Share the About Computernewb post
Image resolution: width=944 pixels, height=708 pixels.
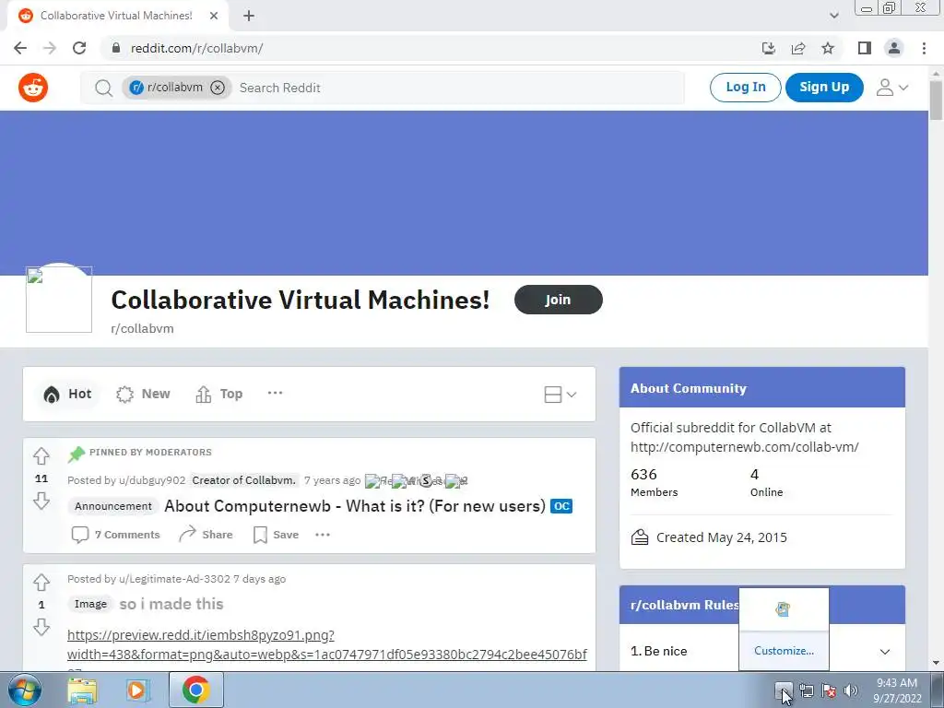pos(206,535)
